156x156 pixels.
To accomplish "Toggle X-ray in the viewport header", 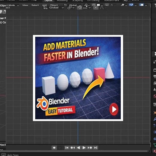I will [x=131, y=5].
